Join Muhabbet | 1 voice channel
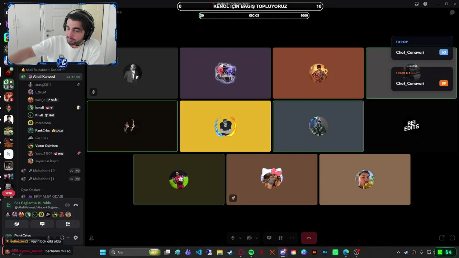This screenshot has height=258, width=459. click(x=51, y=179)
